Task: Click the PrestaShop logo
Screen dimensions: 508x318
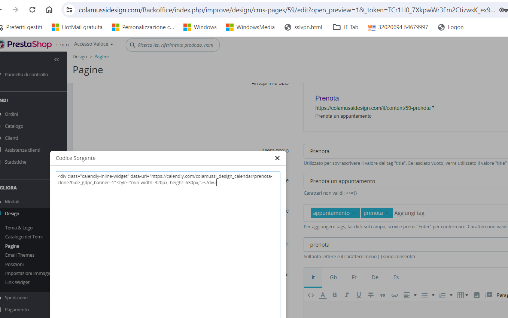Action: point(26,44)
